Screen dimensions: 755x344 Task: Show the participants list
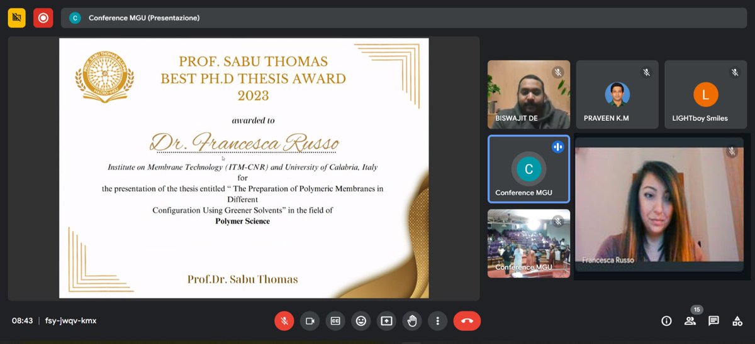tap(690, 321)
